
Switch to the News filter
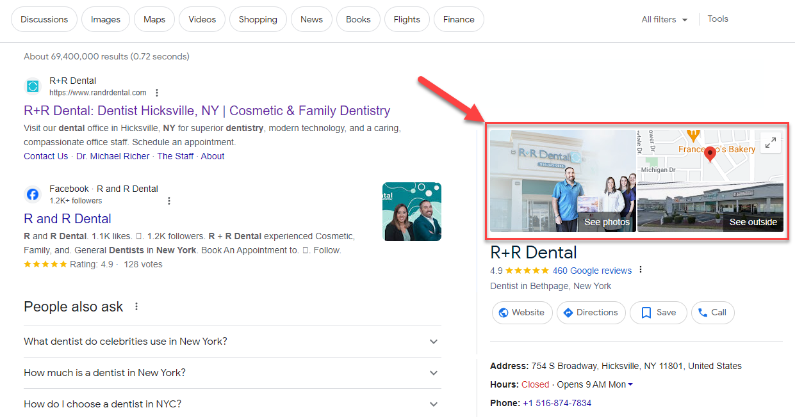[311, 19]
